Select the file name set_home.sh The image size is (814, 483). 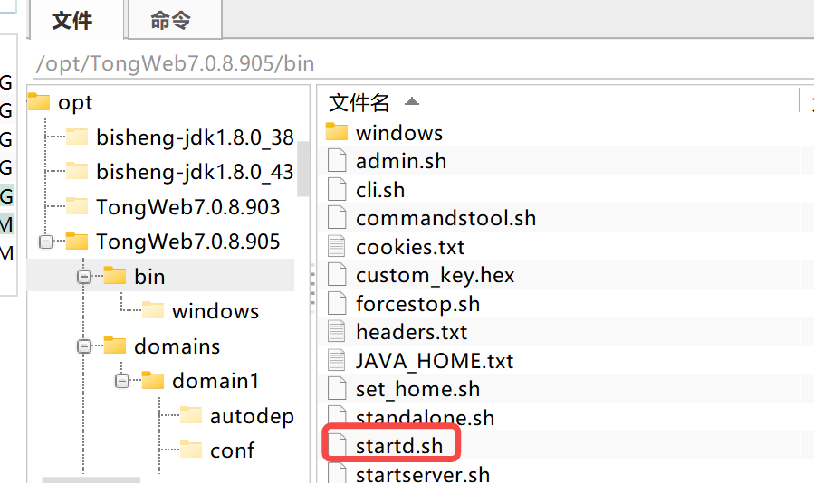point(418,390)
